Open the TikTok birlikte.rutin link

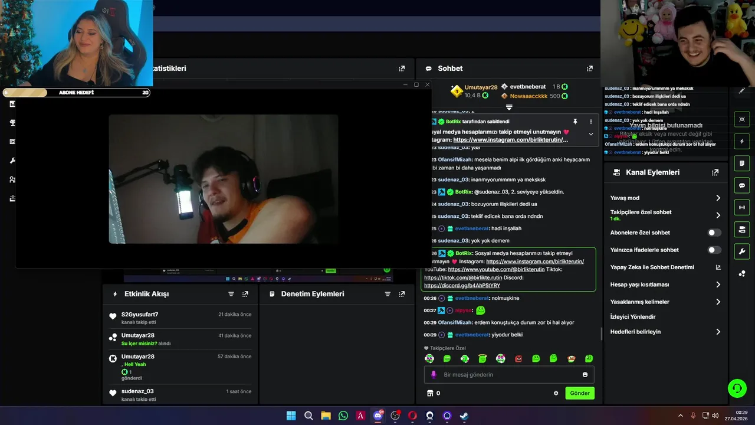coord(463,277)
